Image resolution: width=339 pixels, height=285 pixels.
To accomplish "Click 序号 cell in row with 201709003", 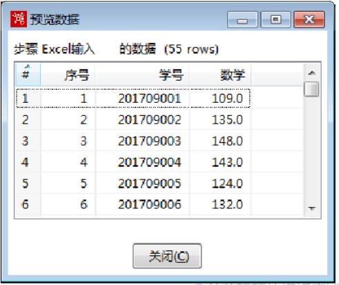I will click(x=68, y=141).
